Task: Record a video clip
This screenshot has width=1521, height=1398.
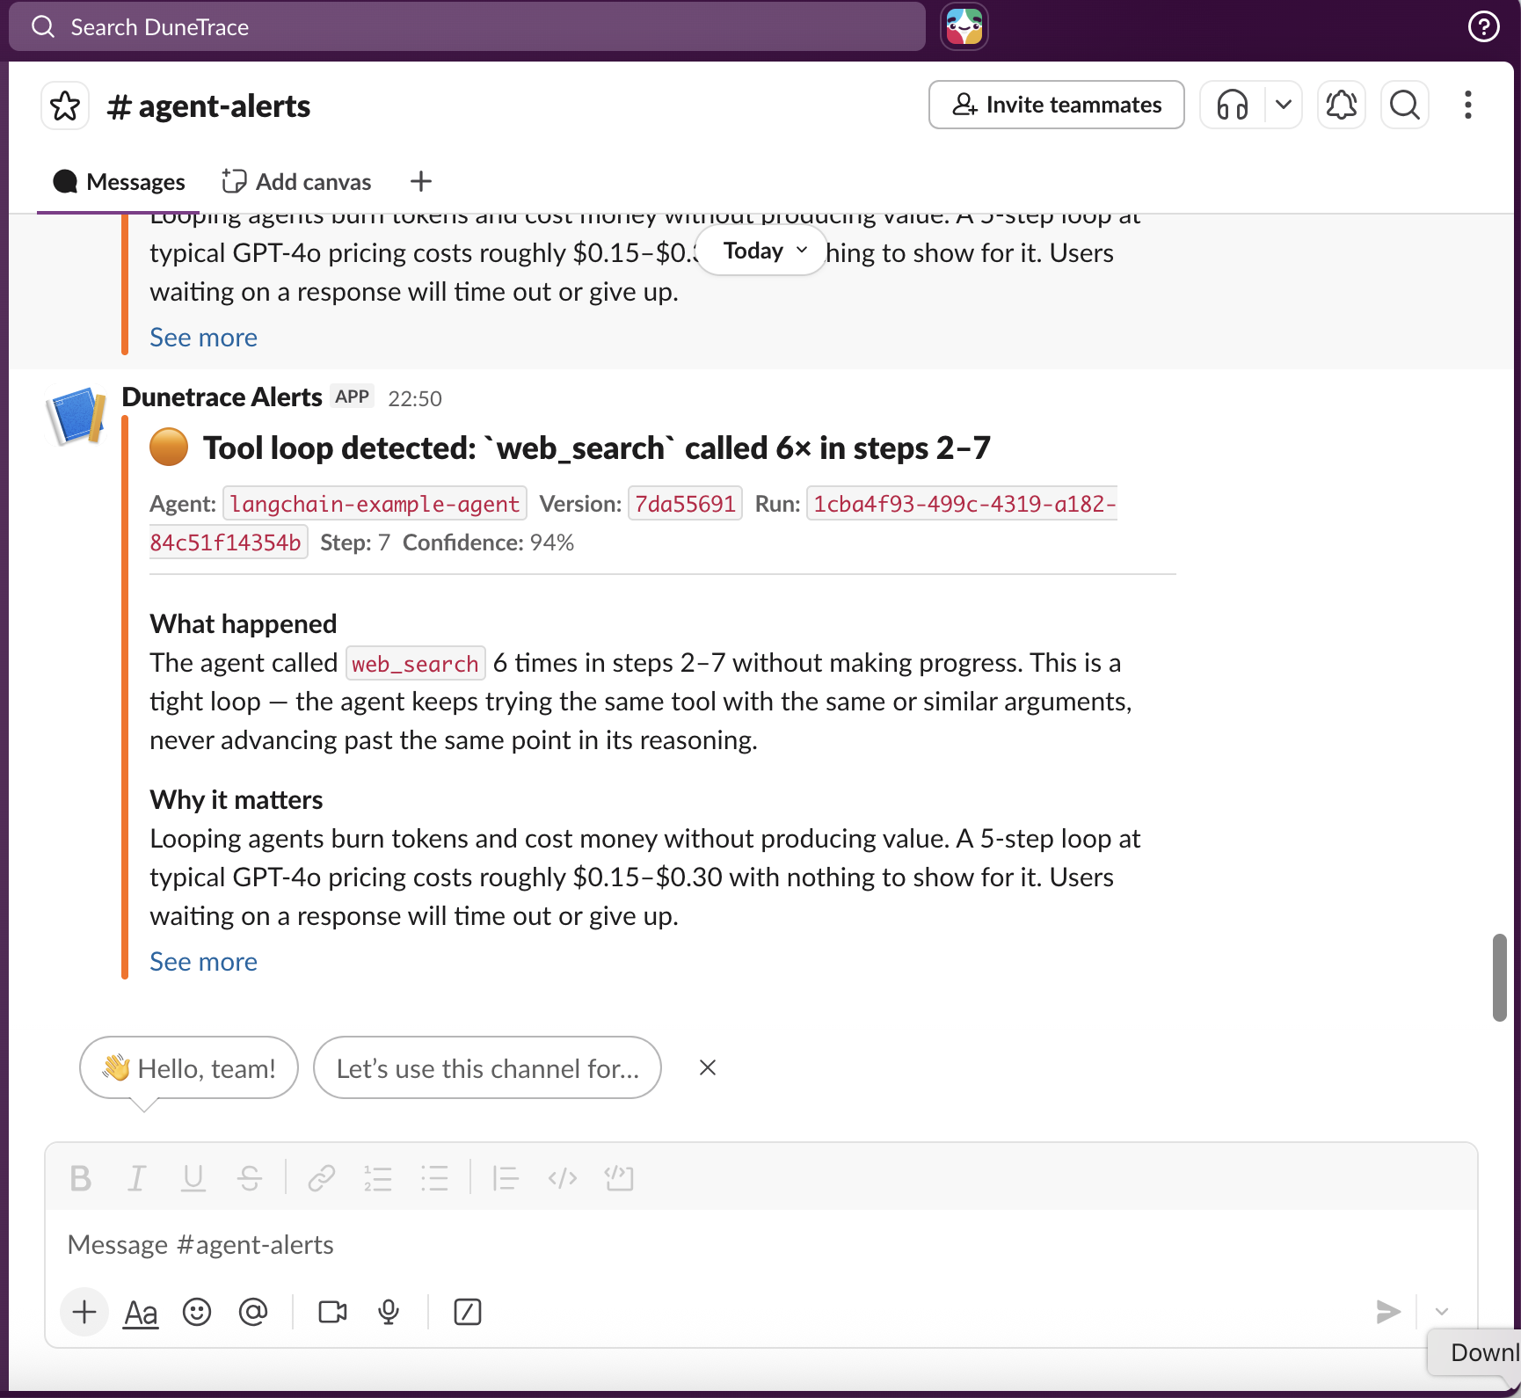Action: click(332, 1312)
